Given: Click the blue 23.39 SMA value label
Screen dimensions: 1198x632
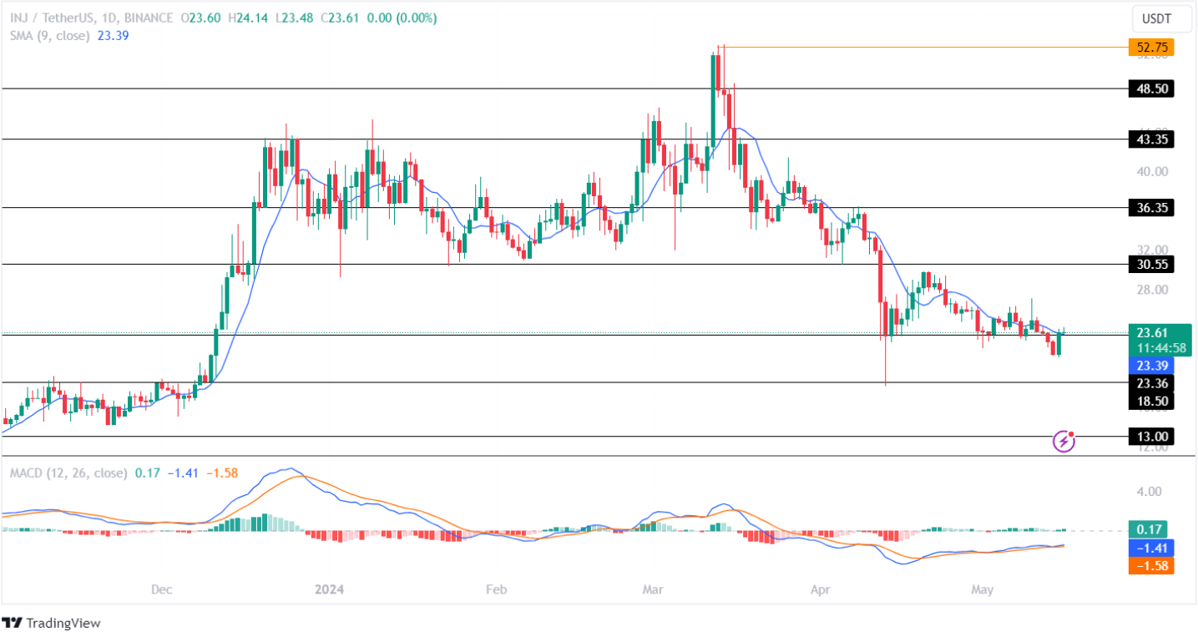Looking at the screenshot, I should pyautogui.click(x=1151, y=366).
